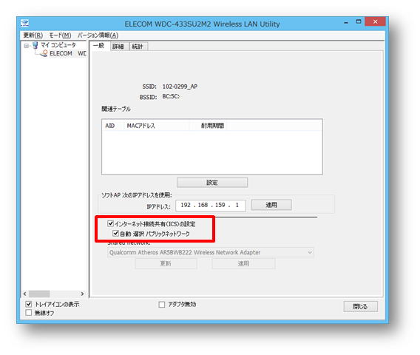
Task: Select the ELECOM WDC adapter tree icon
Action: [x=44, y=53]
